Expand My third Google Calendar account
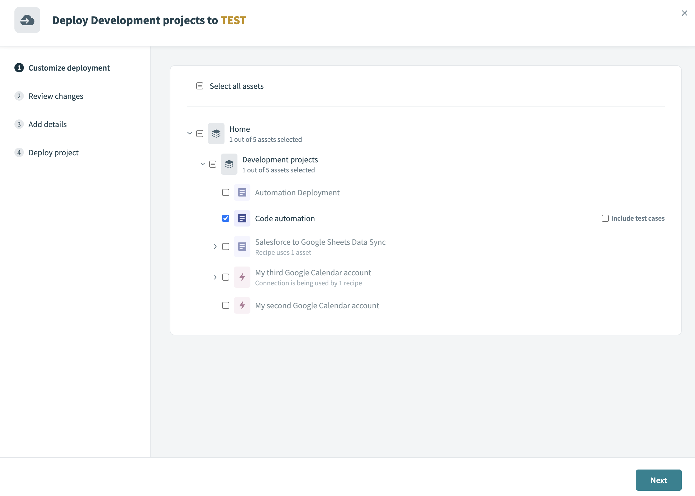 click(x=215, y=277)
